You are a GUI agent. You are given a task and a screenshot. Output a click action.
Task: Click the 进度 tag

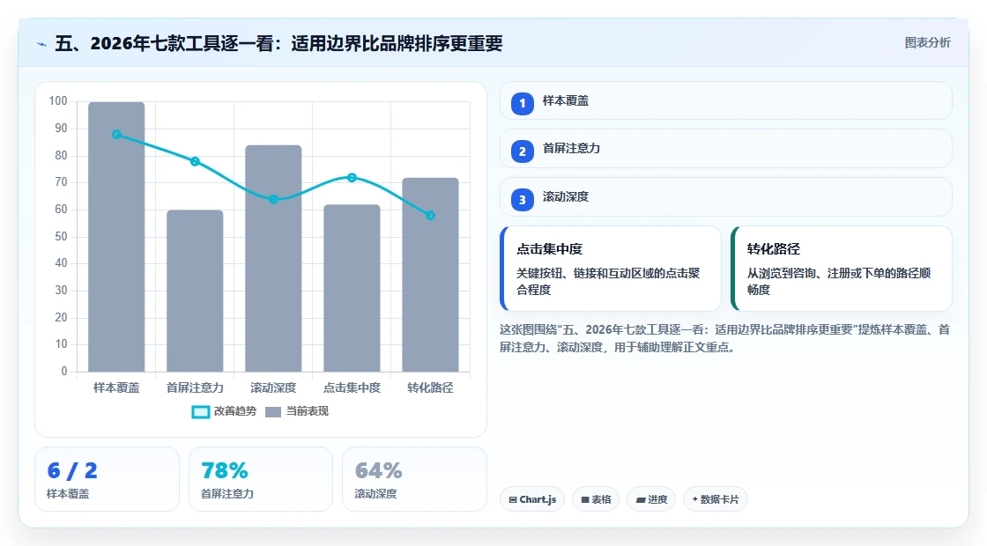(651, 498)
